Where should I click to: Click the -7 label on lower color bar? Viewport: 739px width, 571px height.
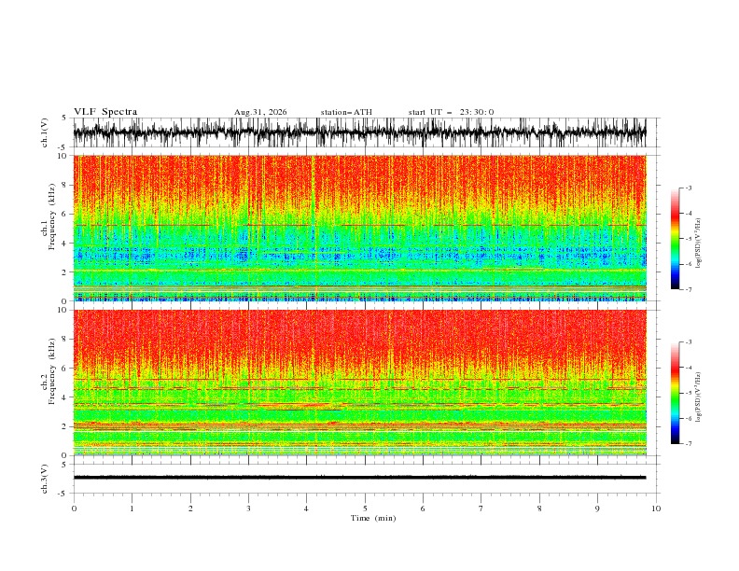coord(688,443)
